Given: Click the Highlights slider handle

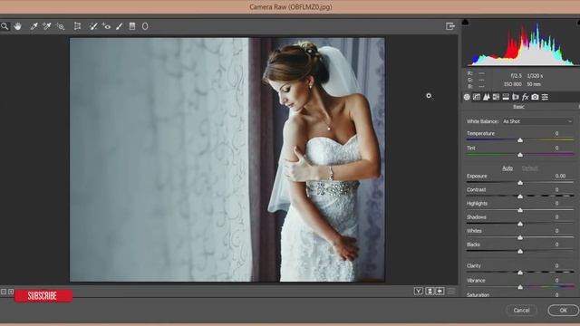Looking at the screenshot, I should pos(520,210).
